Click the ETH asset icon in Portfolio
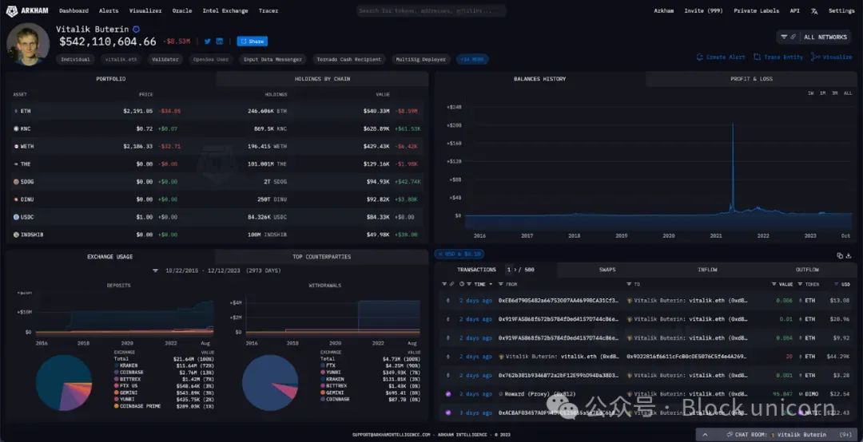Viewport: 863px width, 442px height. pos(16,111)
